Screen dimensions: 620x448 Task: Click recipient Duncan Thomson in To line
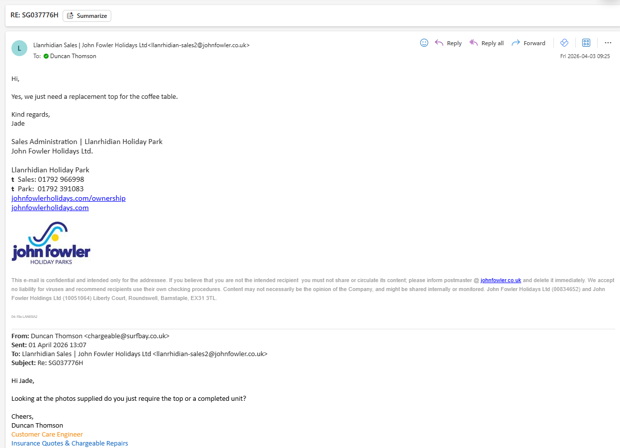pyautogui.click(x=73, y=56)
